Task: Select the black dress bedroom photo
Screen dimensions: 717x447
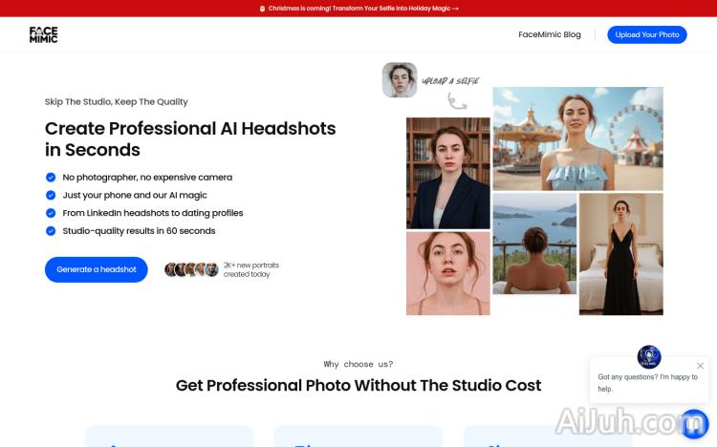Action: [620, 254]
